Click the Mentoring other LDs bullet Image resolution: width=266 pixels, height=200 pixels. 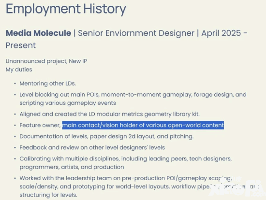(x=48, y=84)
